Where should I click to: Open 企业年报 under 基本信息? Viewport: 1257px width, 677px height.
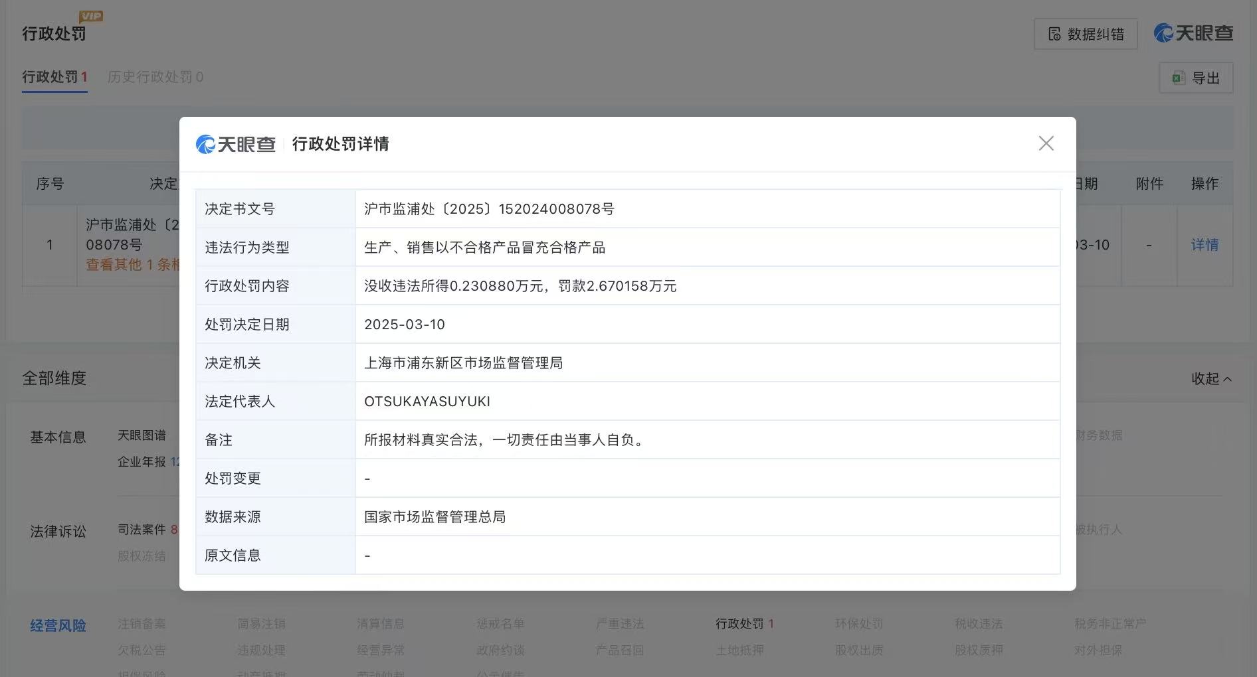pyautogui.click(x=149, y=462)
